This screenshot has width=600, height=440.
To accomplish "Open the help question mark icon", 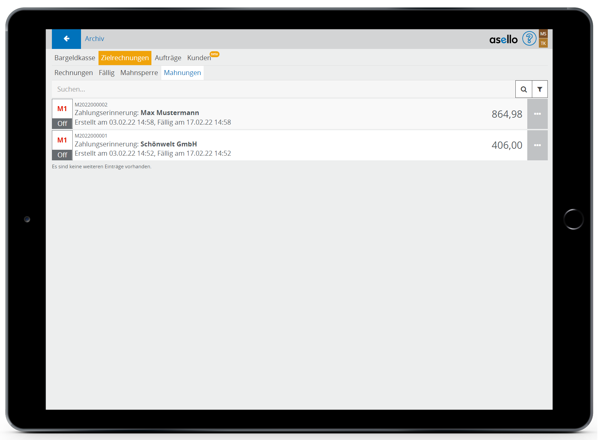I will coord(529,39).
